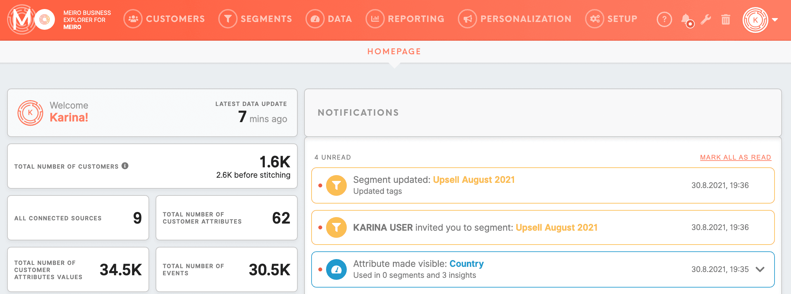Viewport: 791px width, 294px height.
Task: Collapse the Notifications panel header
Action: 358,112
